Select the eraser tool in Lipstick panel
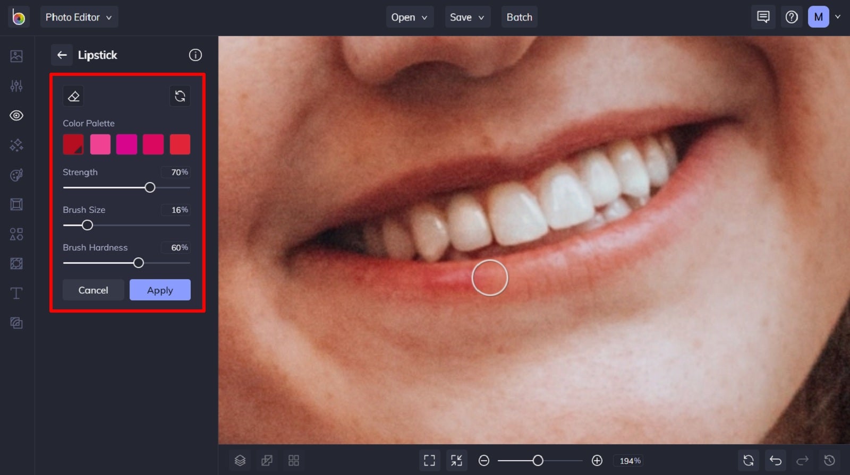This screenshot has height=475, width=850. point(73,96)
